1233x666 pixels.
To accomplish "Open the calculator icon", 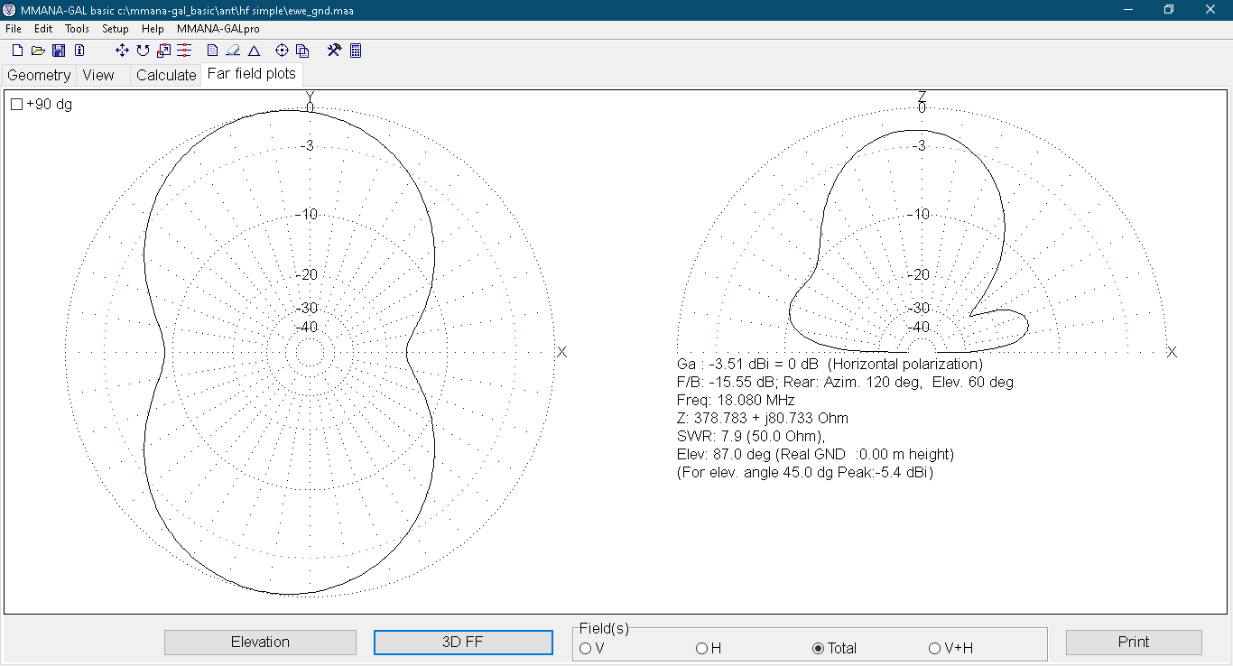I will (356, 51).
